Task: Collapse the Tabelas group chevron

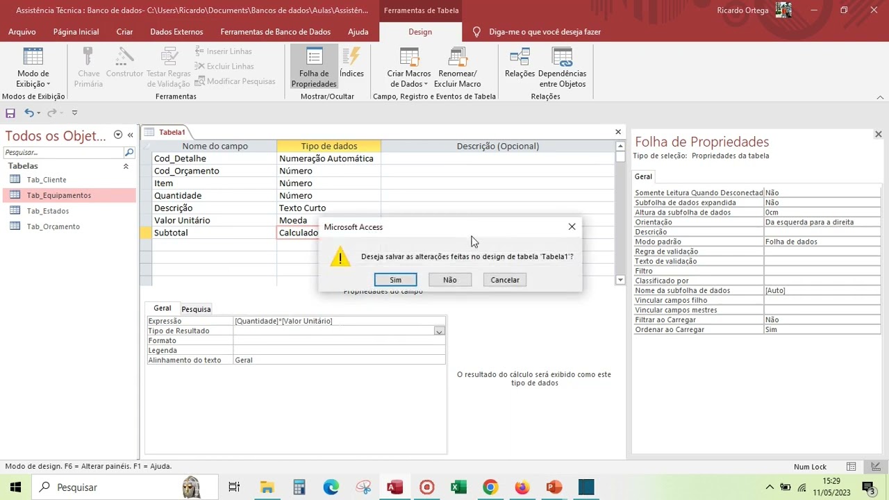Action: (x=126, y=167)
